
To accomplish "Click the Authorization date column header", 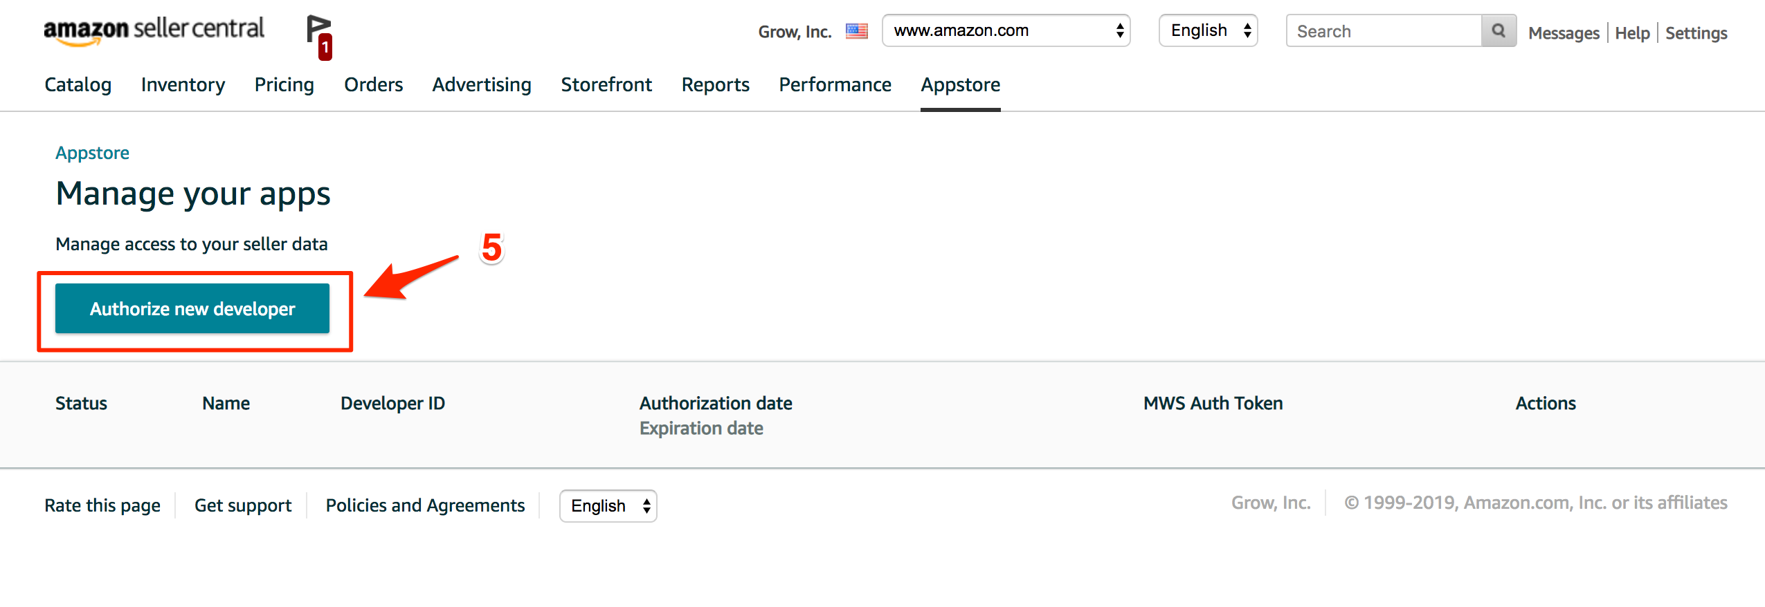I will (x=716, y=403).
